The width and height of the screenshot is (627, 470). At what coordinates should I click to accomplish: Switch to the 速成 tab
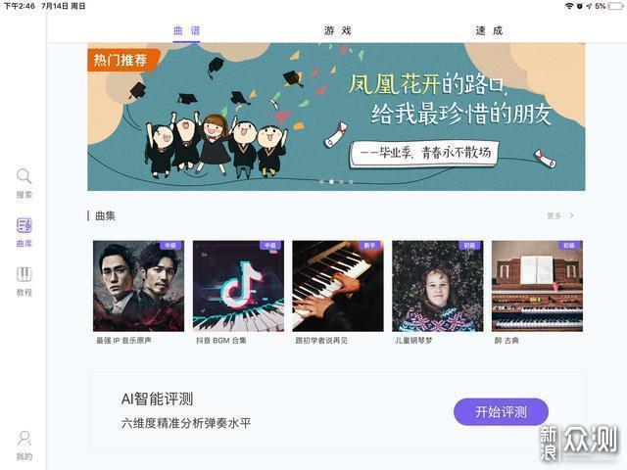(x=489, y=30)
